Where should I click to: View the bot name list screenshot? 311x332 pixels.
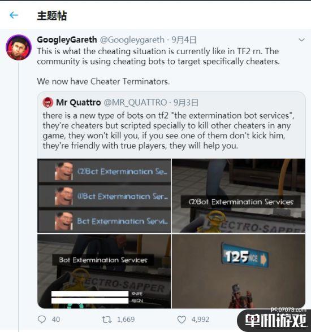104,195
